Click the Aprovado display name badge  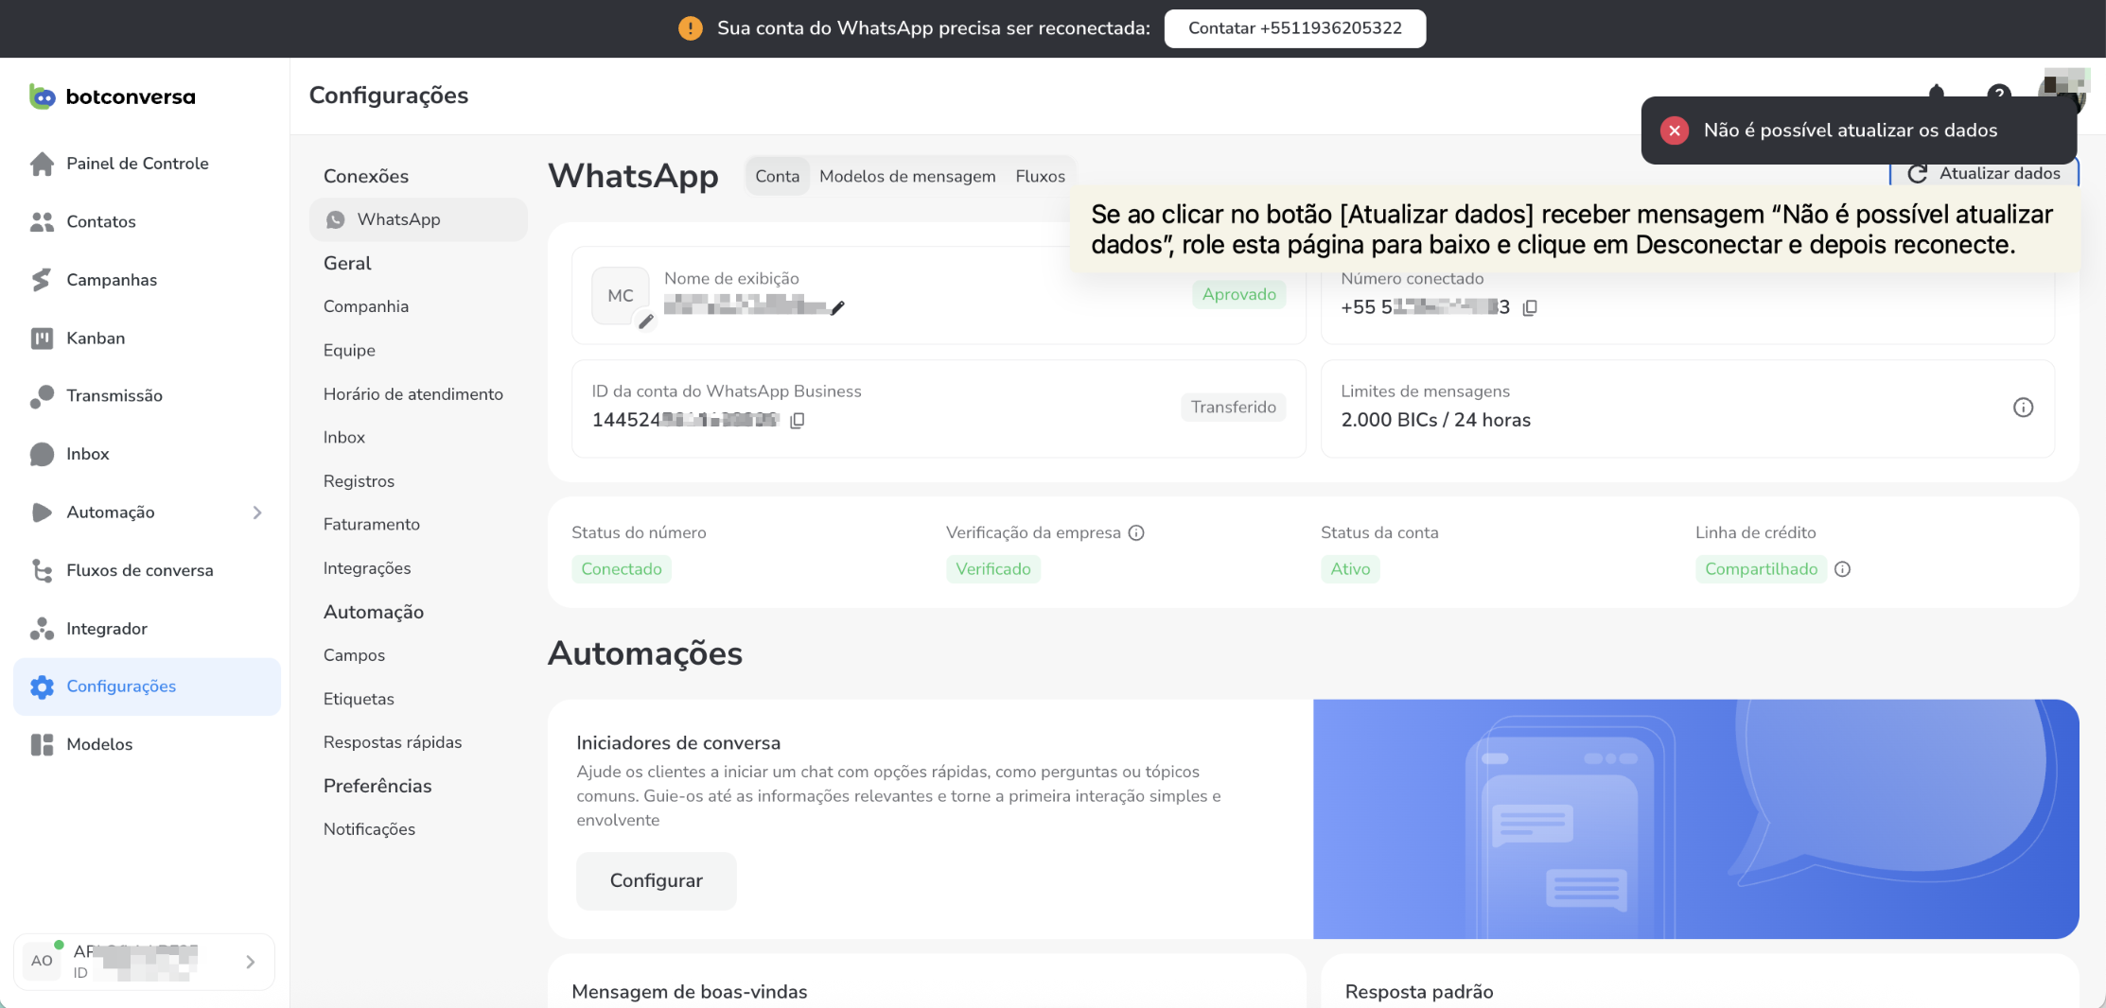click(x=1239, y=294)
